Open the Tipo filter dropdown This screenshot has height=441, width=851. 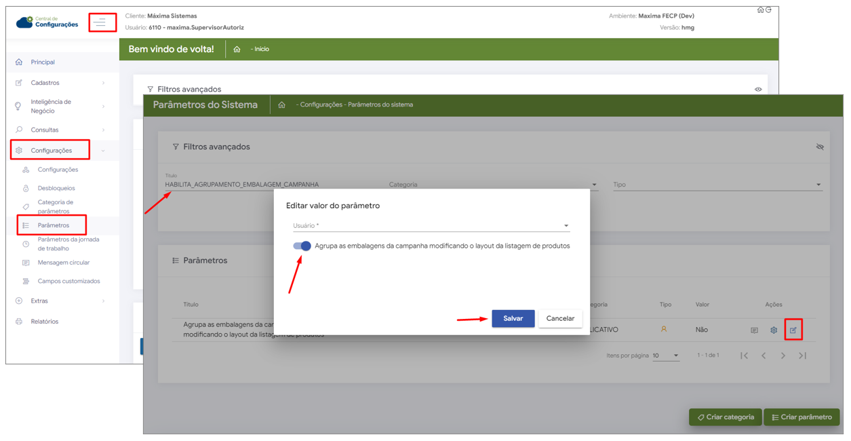coord(717,185)
